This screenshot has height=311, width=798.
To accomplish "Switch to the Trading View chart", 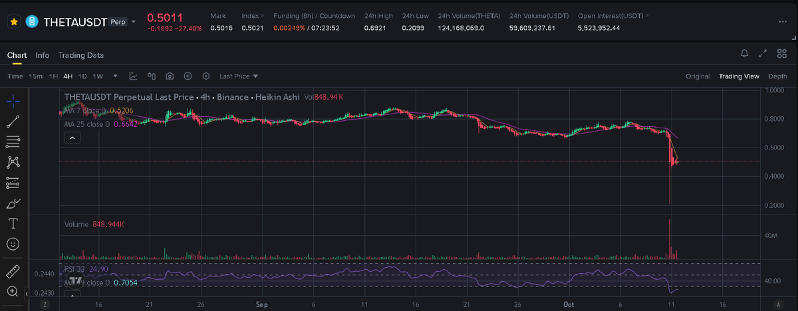I will (739, 76).
